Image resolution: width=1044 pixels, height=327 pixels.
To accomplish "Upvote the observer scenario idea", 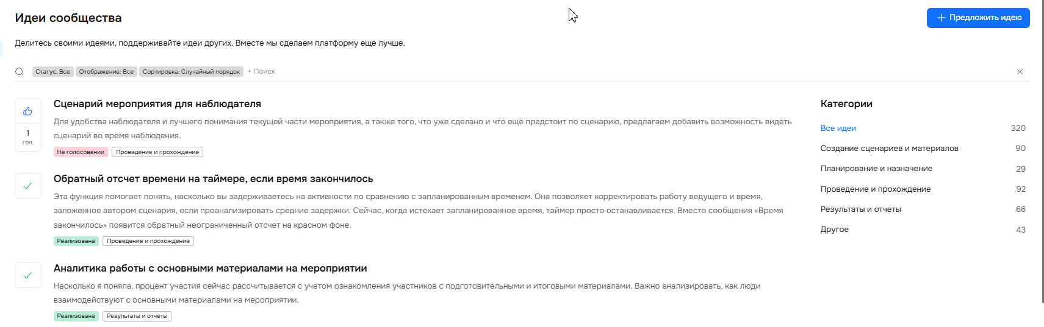I will tap(27, 111).
